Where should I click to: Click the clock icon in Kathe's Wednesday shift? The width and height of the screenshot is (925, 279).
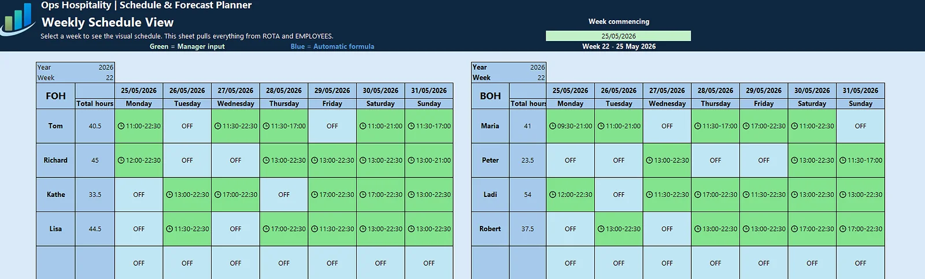click(x=218, y=195)
